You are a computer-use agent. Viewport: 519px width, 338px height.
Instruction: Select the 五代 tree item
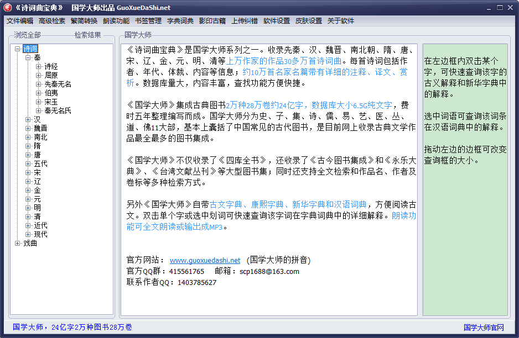pyautogui.click(x=41, y=163)
